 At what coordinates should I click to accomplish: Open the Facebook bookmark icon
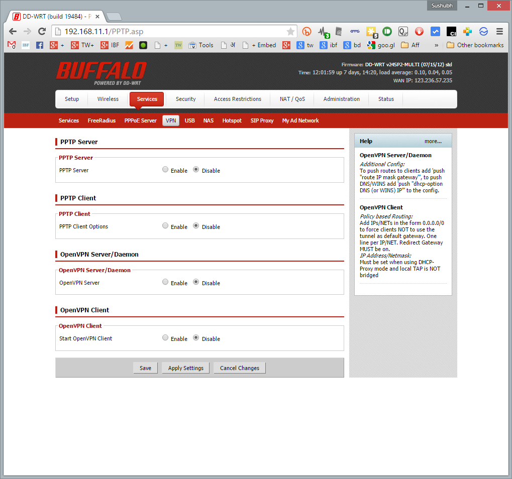point(39,45)
